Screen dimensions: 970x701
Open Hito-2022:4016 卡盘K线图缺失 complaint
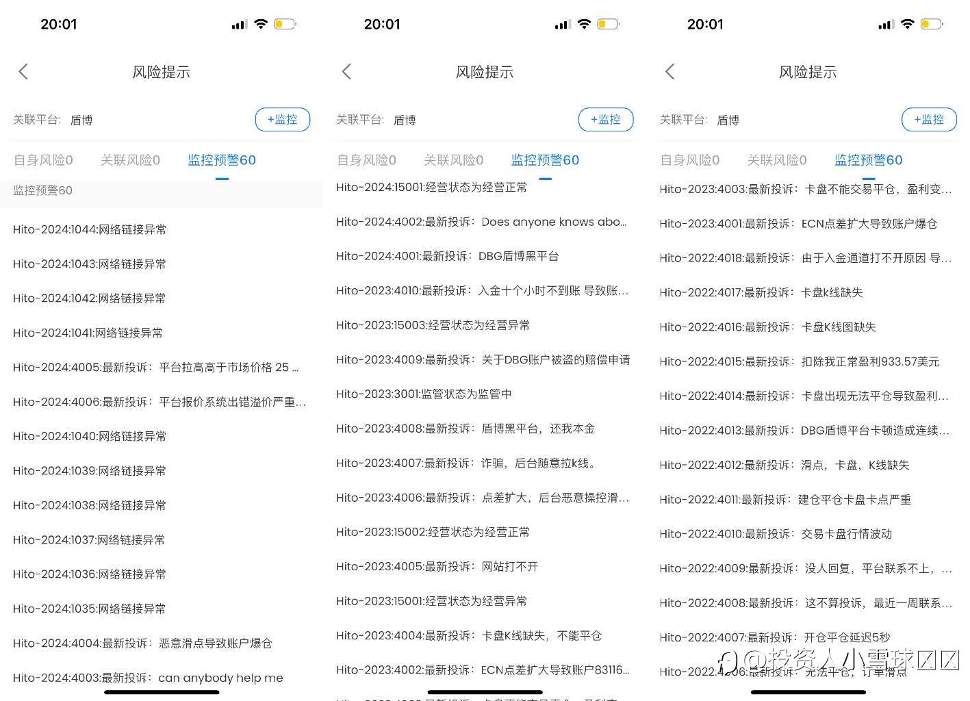point(768,327)
